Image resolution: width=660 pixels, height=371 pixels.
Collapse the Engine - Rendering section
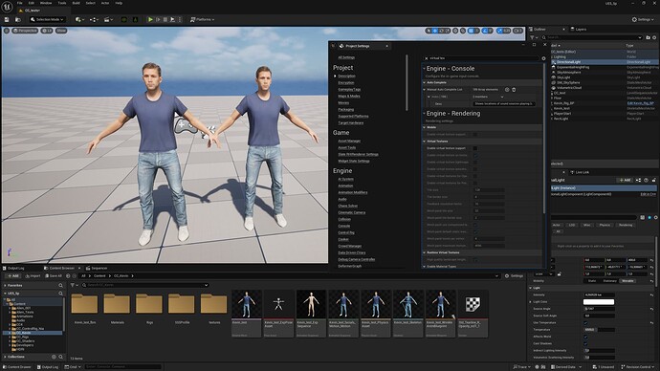[x=424, y=114]
